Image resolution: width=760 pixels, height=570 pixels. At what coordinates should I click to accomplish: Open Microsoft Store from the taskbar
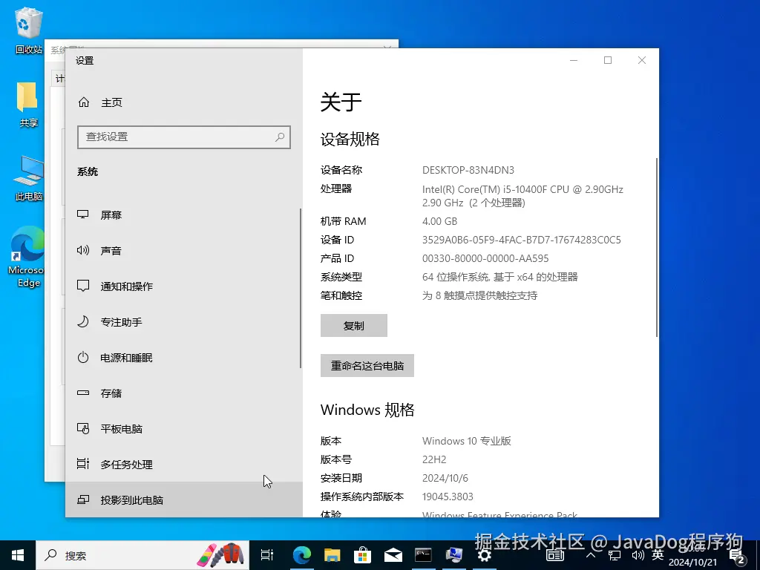pos(362,555)
